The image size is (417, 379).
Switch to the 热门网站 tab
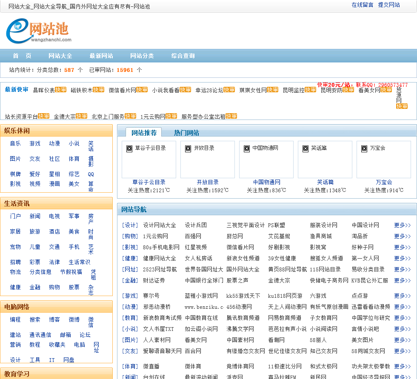[186, 133]
